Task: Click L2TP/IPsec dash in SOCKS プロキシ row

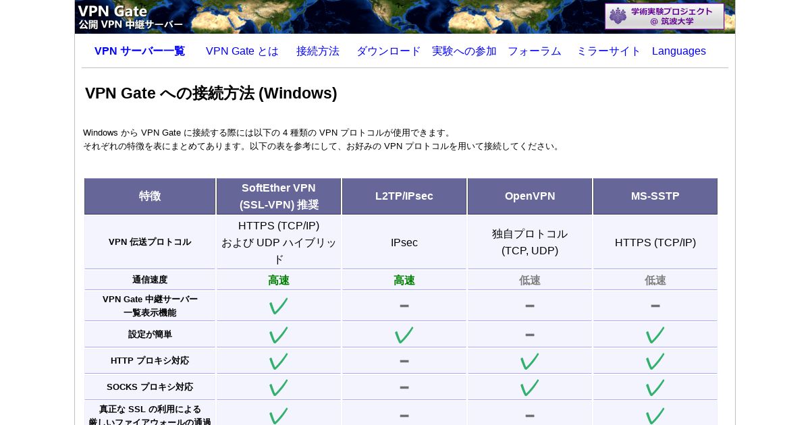Action: (404, 387)
